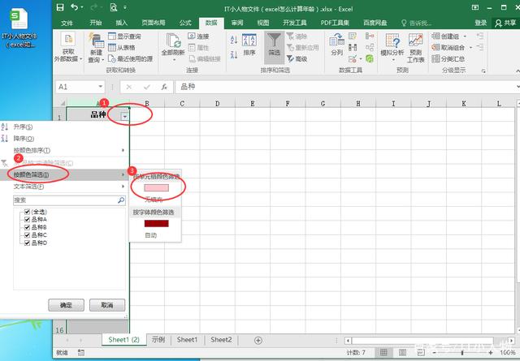This screenshot has width=520, height=361.
Task: Click the 搜索 box in the filter menu
Action: [69, 200]
